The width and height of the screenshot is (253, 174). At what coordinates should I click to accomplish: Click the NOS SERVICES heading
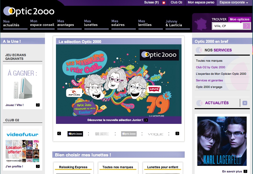click(218, 50)
